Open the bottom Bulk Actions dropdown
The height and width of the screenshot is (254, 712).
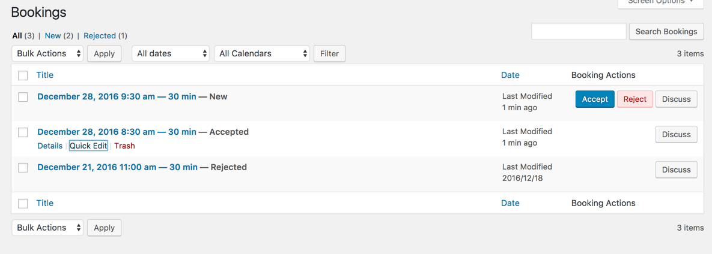click(x=47, y=228)
